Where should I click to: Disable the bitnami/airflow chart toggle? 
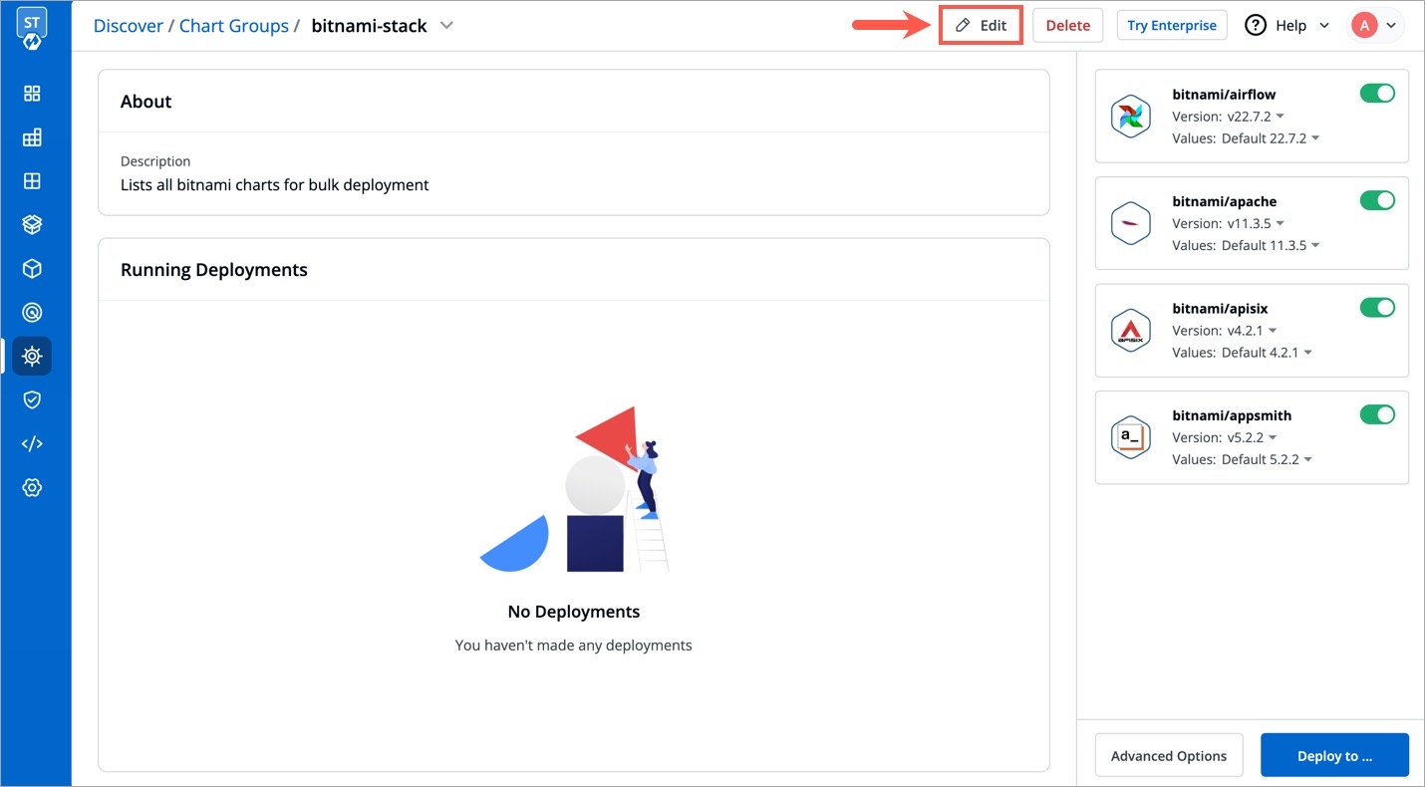[1377, 94]
